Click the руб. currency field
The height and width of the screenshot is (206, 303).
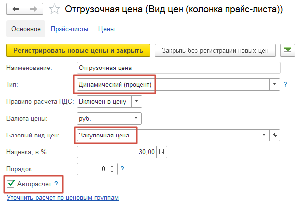pos(104,118)
